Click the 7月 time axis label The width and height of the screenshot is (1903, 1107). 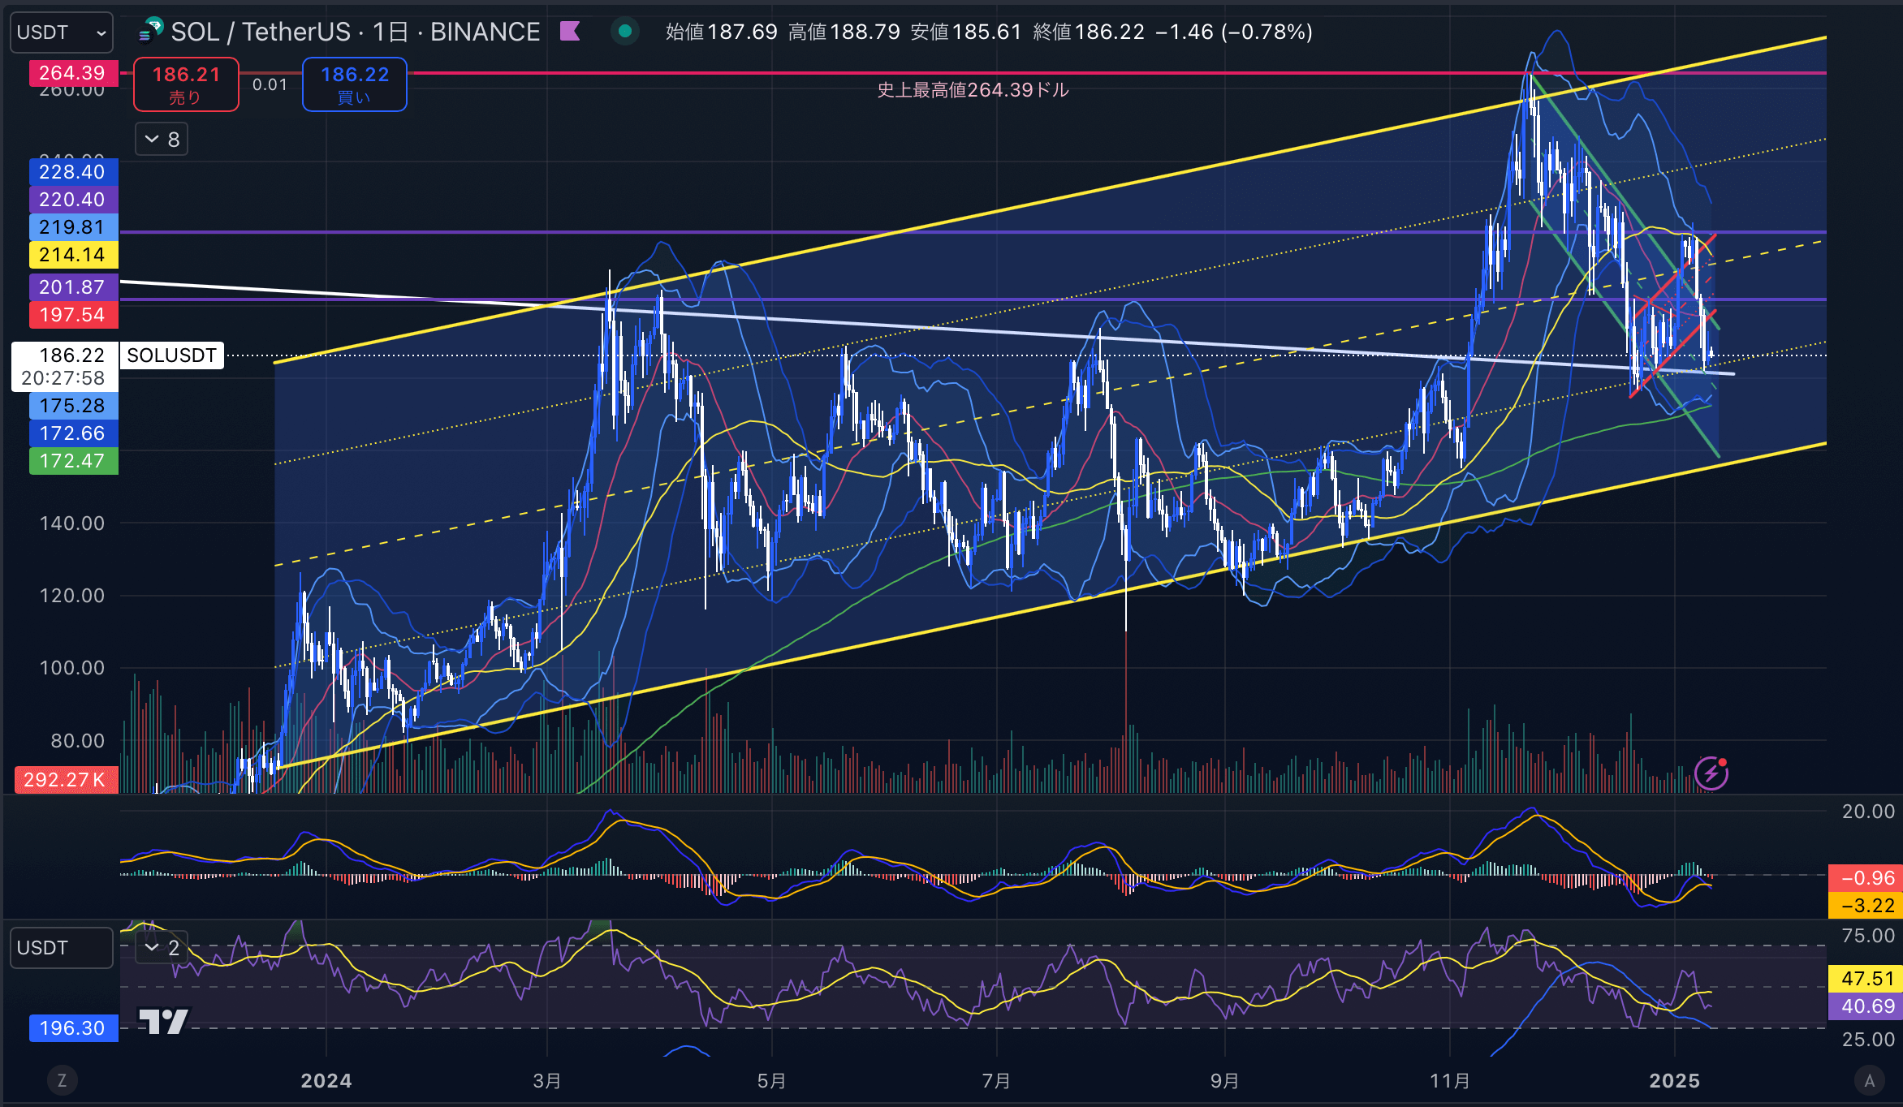tap(996, 1081)
